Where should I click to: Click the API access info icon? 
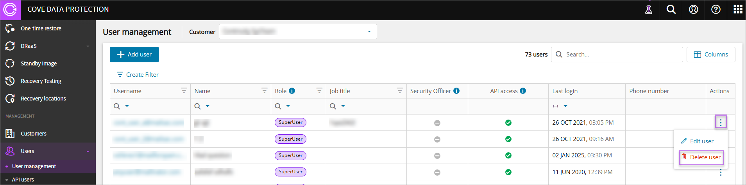click(523, 91)
